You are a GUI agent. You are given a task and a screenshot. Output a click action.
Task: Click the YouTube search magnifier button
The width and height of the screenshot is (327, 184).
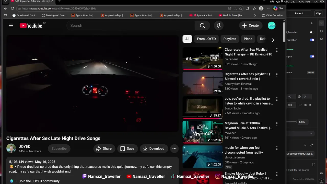coord(202,26)
